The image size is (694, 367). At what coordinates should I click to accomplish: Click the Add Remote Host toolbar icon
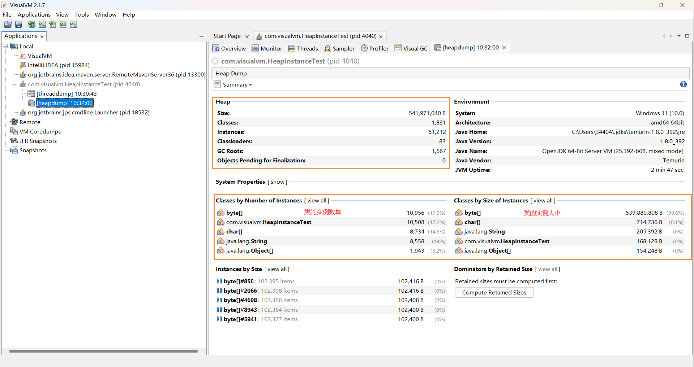[x=32, y=25]
